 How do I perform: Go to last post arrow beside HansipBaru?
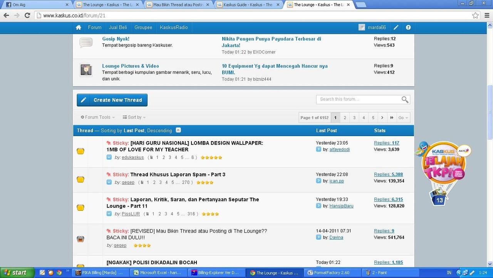point(319,206)
